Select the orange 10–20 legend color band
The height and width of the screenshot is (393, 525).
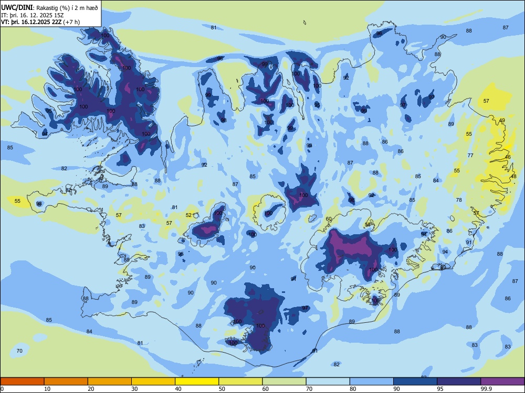pos(66,381)
